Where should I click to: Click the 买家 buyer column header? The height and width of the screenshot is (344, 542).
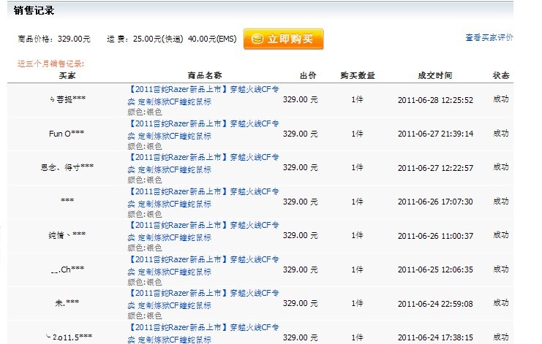(67, 75)
